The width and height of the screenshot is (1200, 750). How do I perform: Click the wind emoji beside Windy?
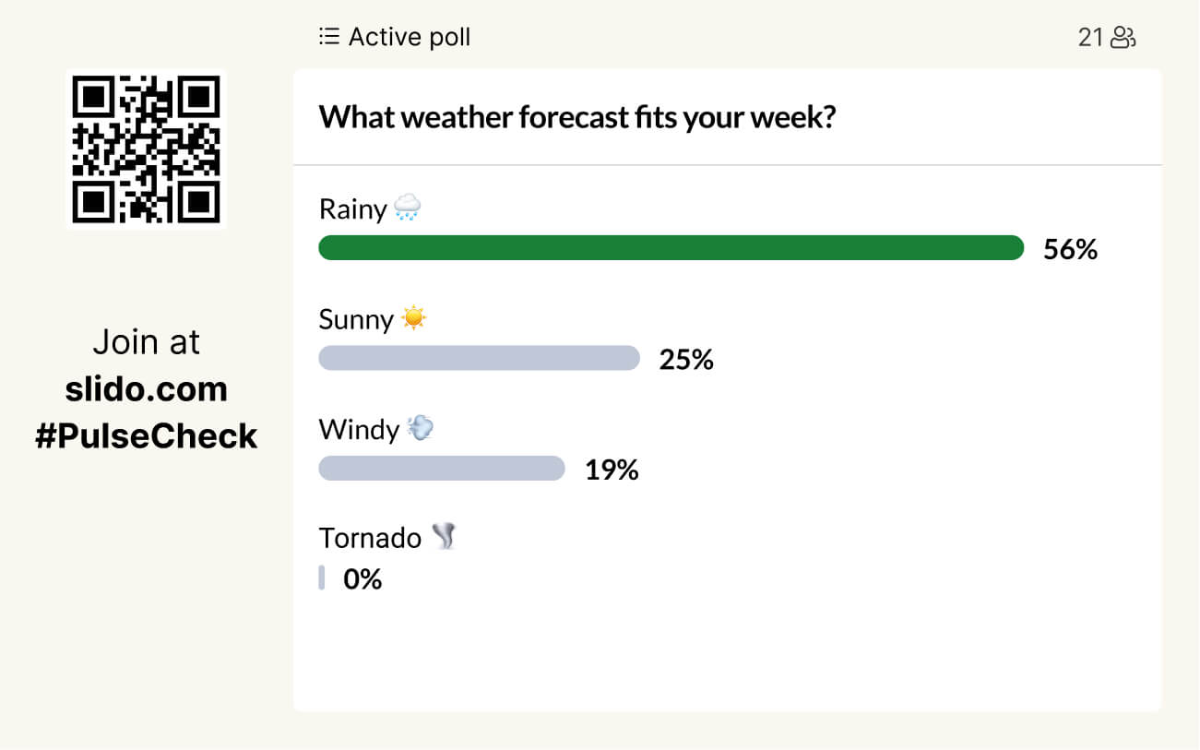click(x=421, y=428)
